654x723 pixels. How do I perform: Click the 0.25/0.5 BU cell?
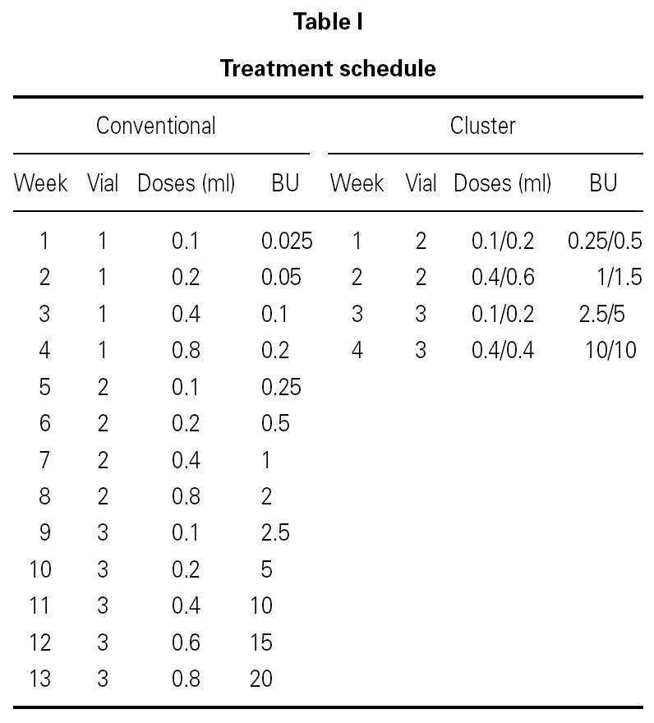(x=605, y=242)
